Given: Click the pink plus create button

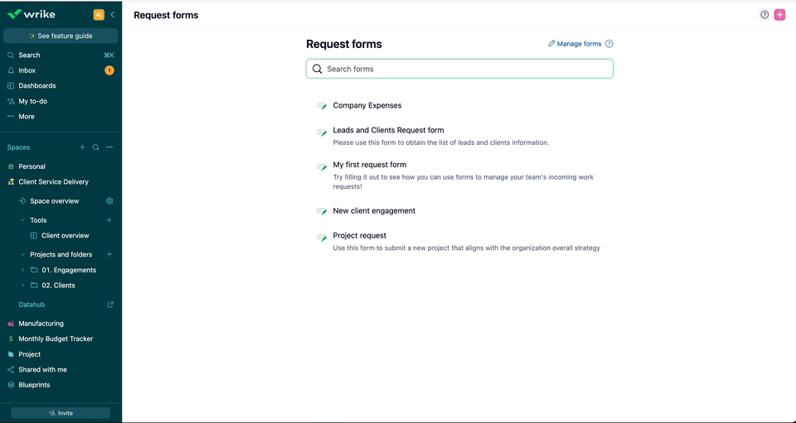Looking at the screenshot, I should coord(779,14).
